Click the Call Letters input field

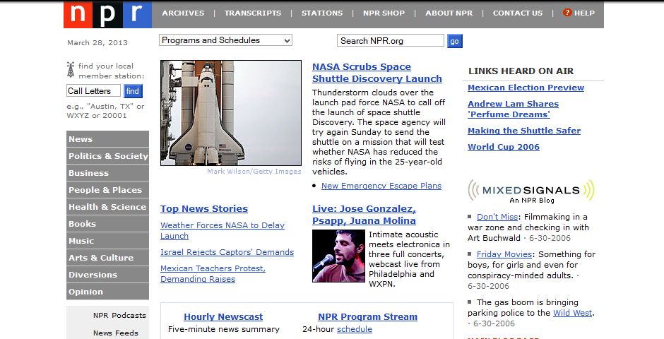point(93,91)
